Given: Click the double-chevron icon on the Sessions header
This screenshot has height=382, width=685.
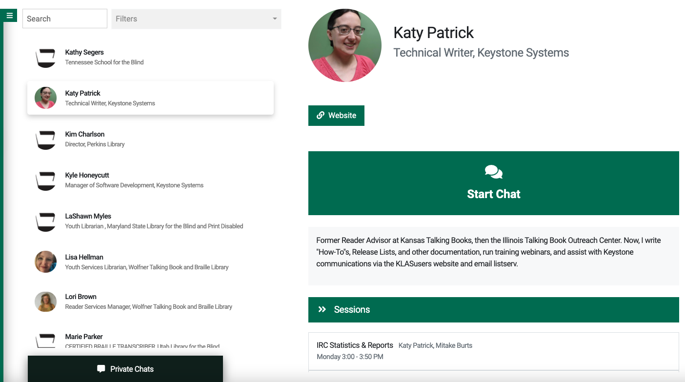Looking at the screenshot, I should click(322, 309).
